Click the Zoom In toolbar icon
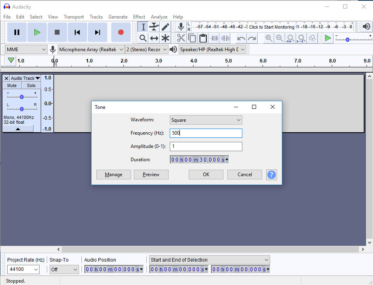This screenshot has height=285, width=373. tap(269, 38)
